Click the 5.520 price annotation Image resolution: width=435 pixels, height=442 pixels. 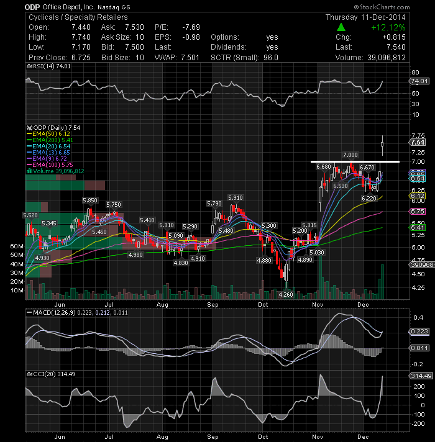coord(30,215)
